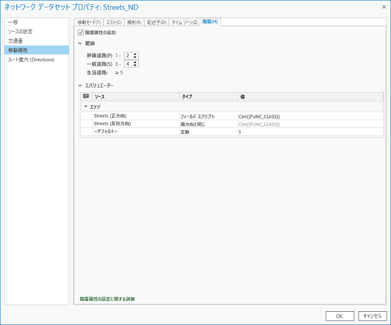The height and width of the screenshot is (325, 391).
Task: Click the 幹線道路(P) value field
Action: point(128,55)
